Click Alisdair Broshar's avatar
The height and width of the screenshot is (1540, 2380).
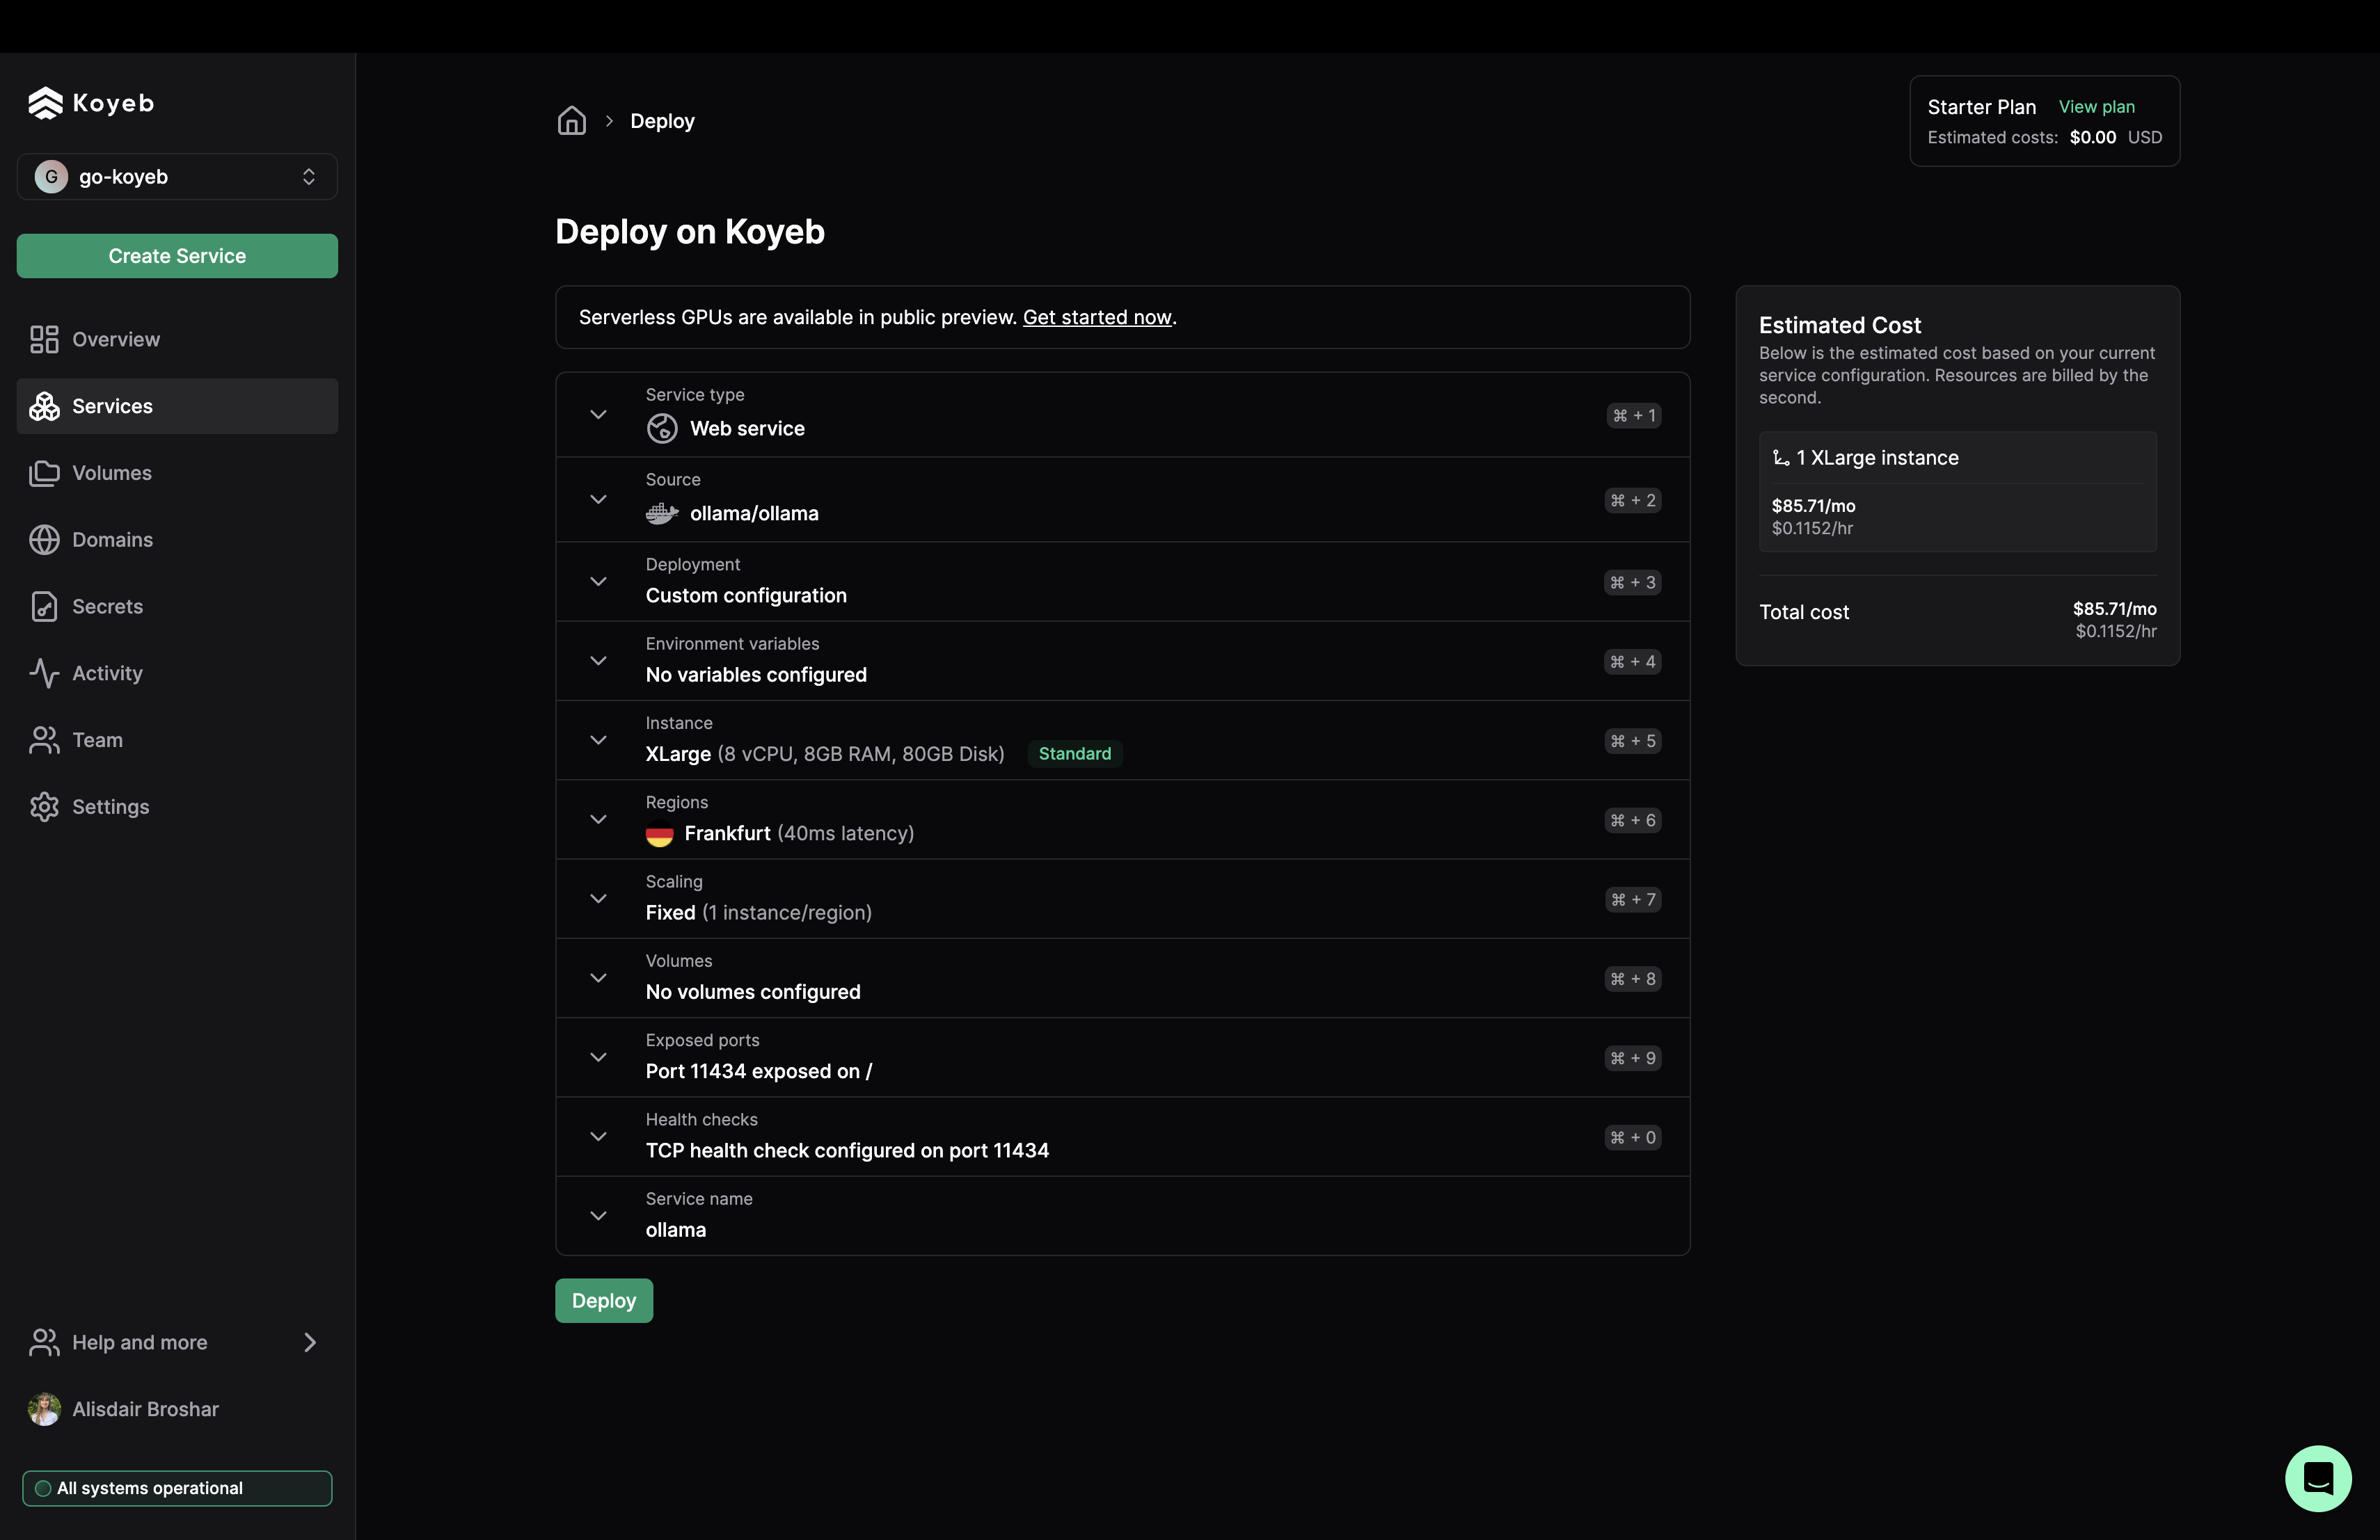(x=44, y=1409)
